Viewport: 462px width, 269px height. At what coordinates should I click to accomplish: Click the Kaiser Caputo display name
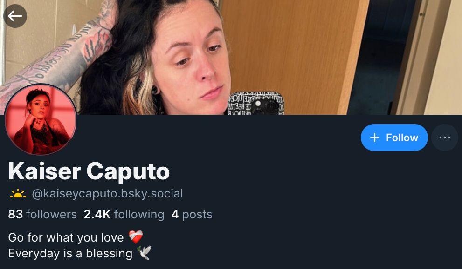(89, 171)
